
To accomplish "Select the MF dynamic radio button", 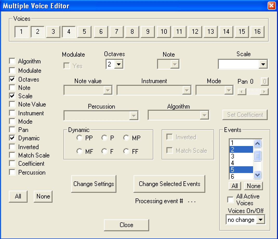I will 80,151.
